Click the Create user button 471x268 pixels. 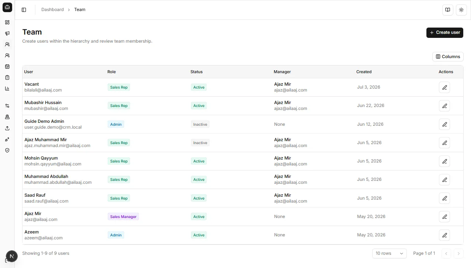444,32
